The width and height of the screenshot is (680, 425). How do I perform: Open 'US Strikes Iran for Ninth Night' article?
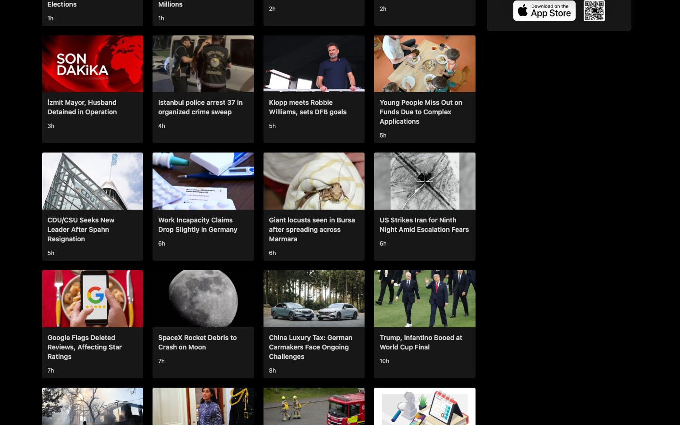click(x=424, y=225)
